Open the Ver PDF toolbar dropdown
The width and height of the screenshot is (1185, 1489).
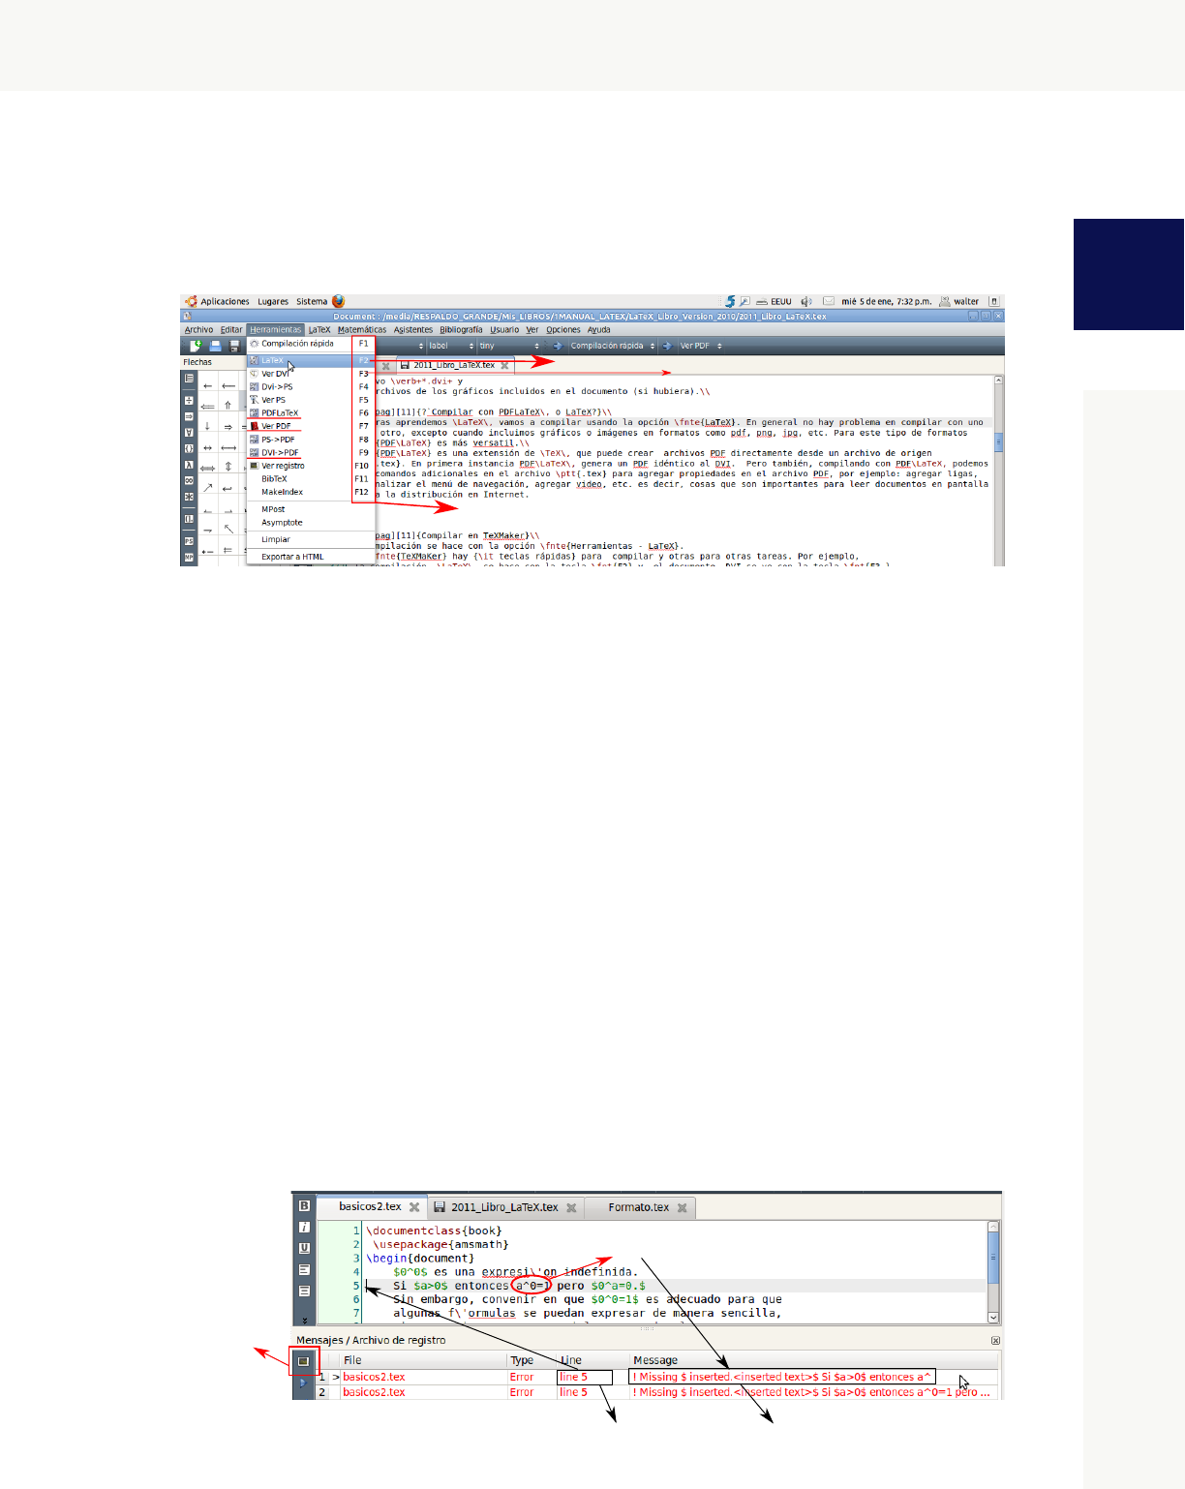pyautogui.click(x=701, y=346)
